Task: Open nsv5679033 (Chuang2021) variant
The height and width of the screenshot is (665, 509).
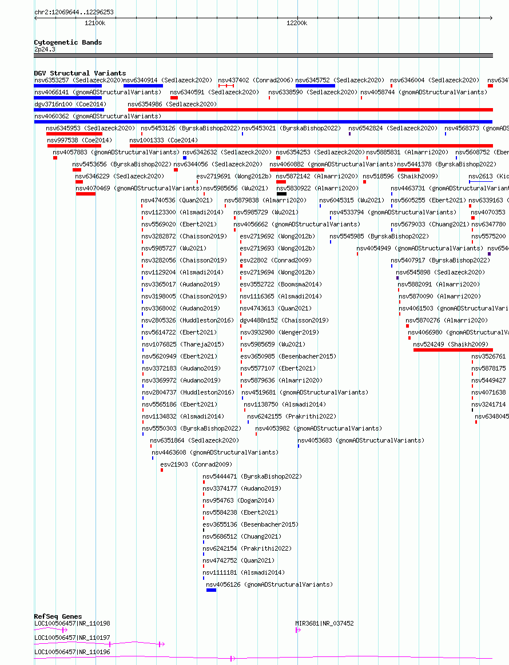Action: tap(430, 224)
